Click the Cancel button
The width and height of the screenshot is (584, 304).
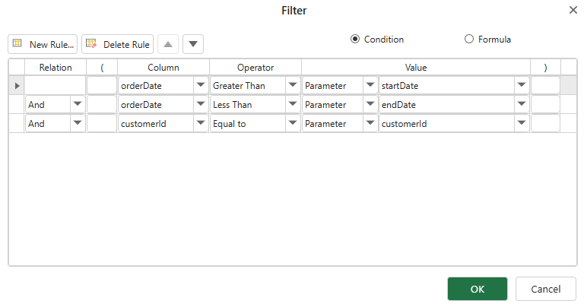click(545, 289)
